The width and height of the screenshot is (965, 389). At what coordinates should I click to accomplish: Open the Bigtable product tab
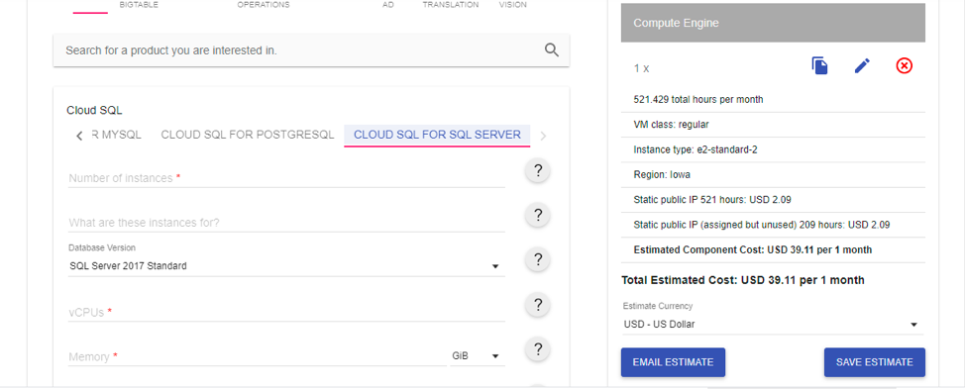tap(139, 5)
